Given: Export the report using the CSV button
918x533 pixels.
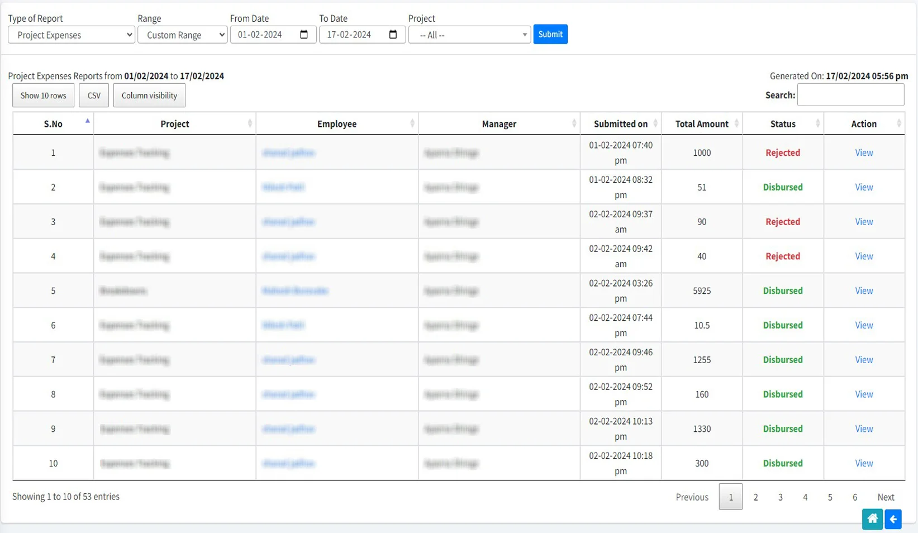Looking at the screenshot, I should pyautogui.click(x=93, y=95).
